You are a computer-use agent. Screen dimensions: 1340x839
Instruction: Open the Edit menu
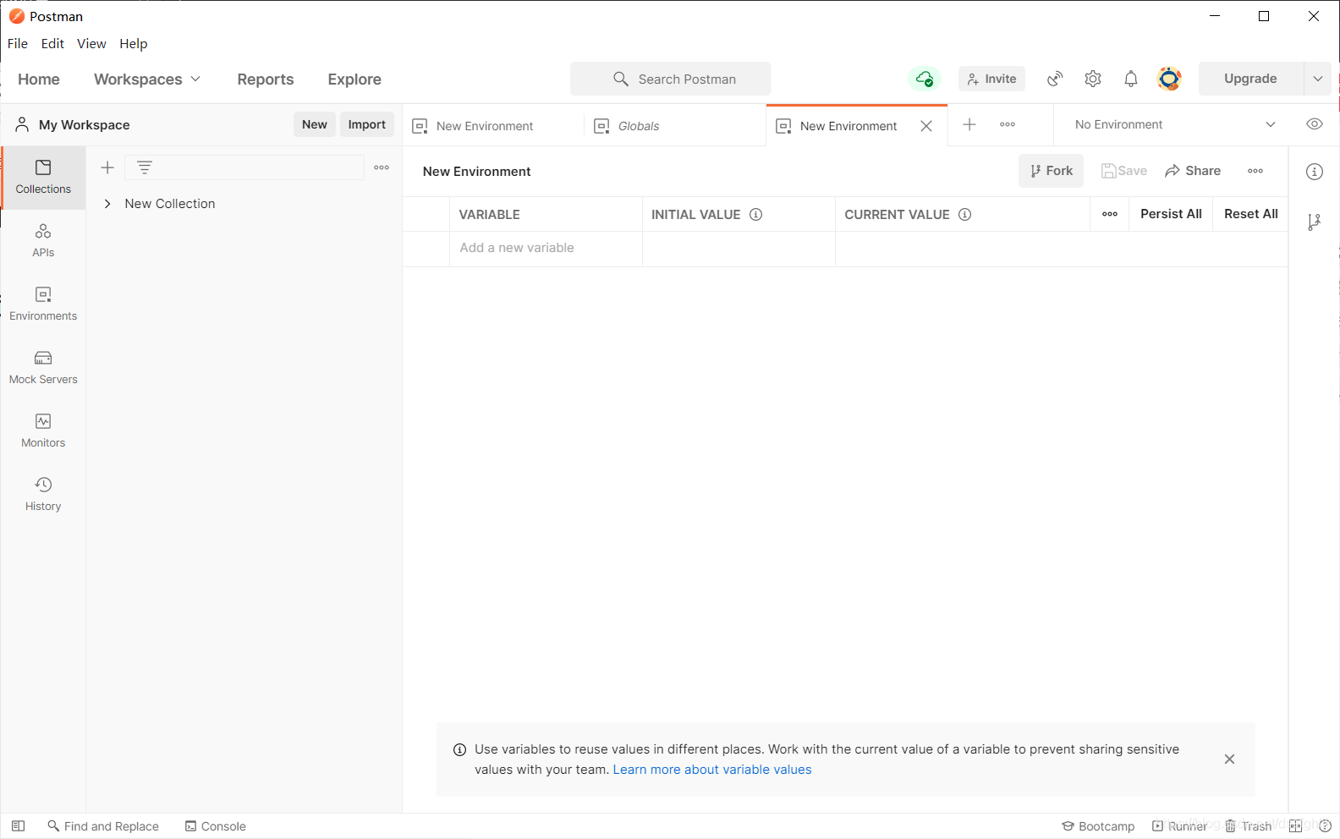(52, 44)
